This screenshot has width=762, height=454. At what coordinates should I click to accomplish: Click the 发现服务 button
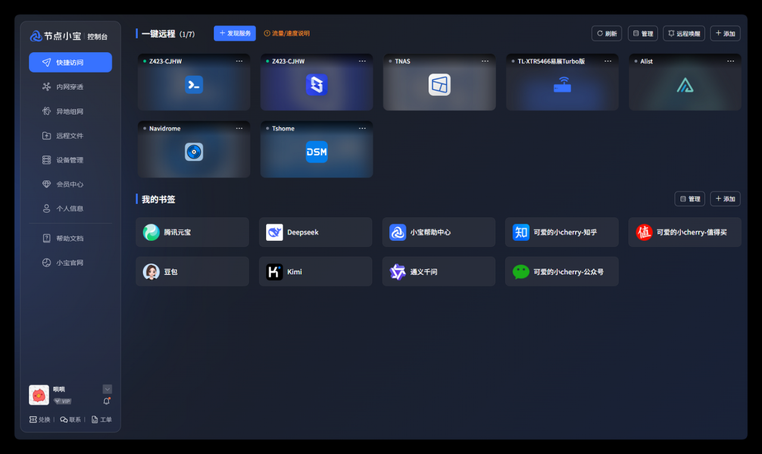[235, 33]
